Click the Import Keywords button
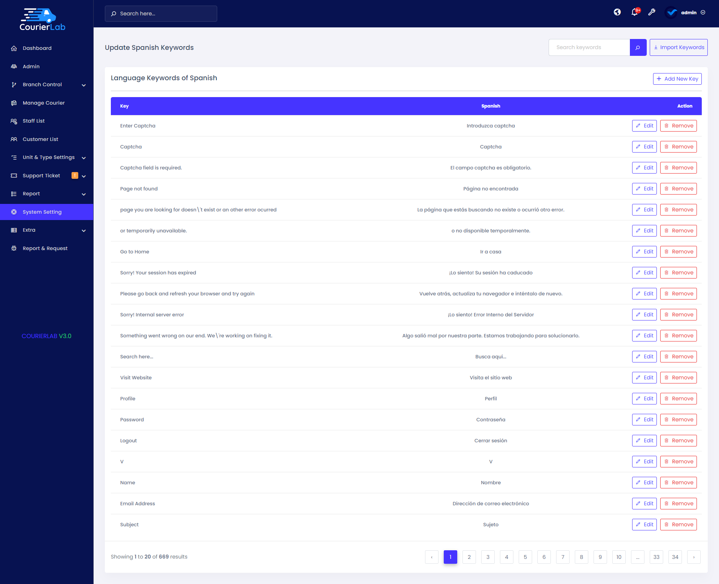The width and height of the screenshot is (719, 584). click(x=679, y=47)
